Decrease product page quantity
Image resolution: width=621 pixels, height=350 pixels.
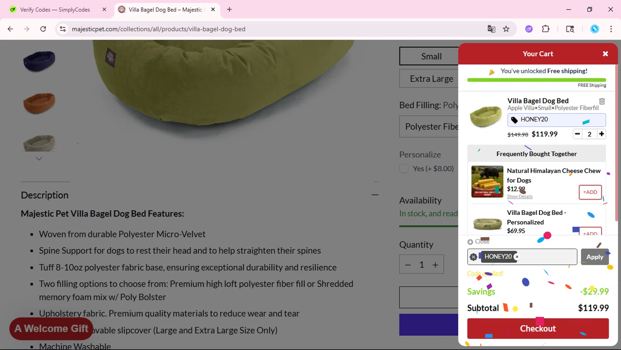point(408,265)
